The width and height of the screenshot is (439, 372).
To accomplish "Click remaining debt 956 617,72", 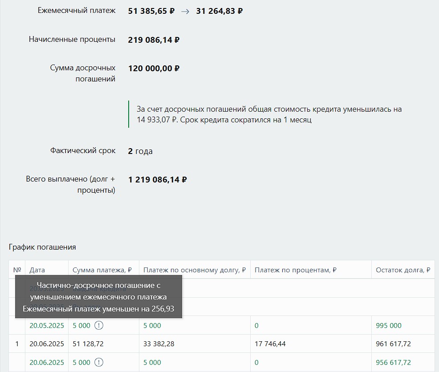I will [394, 363].
